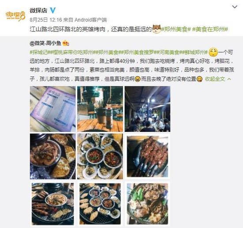243x228 pixels.
Task: View the skewers with egg dish photo
Action: 53,204
